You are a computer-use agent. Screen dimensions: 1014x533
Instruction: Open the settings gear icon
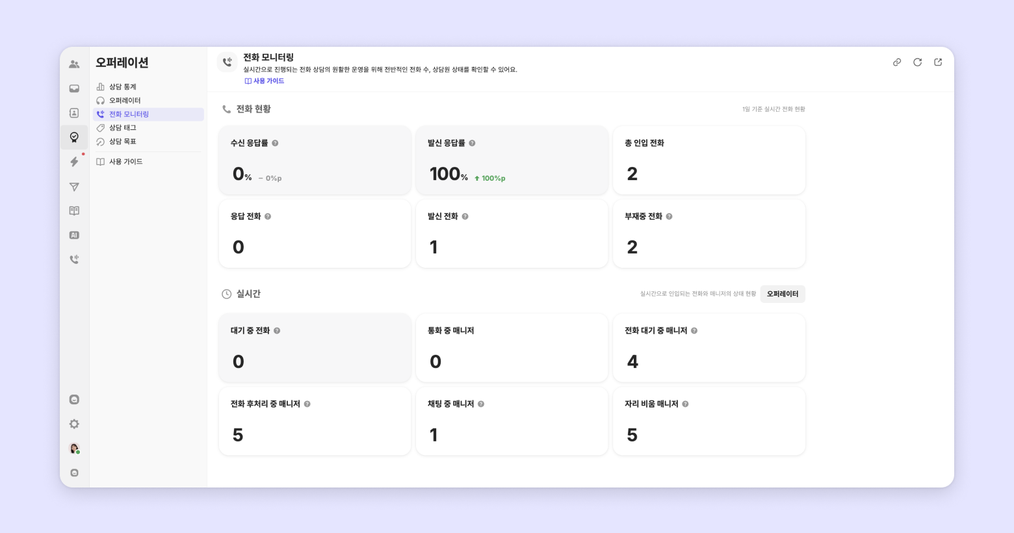[74, 424]
